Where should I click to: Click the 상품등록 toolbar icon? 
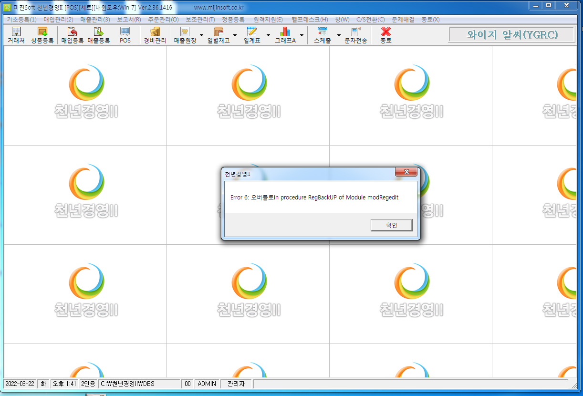coord(42,36)
